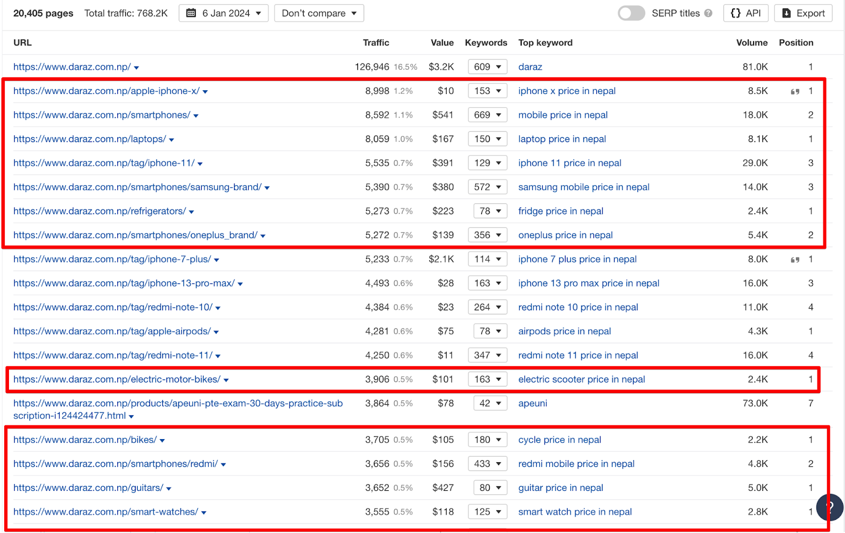845x533 pixels.
Task: Open the smartphones/oneplus_brand/ URL link
Action: 135,235
